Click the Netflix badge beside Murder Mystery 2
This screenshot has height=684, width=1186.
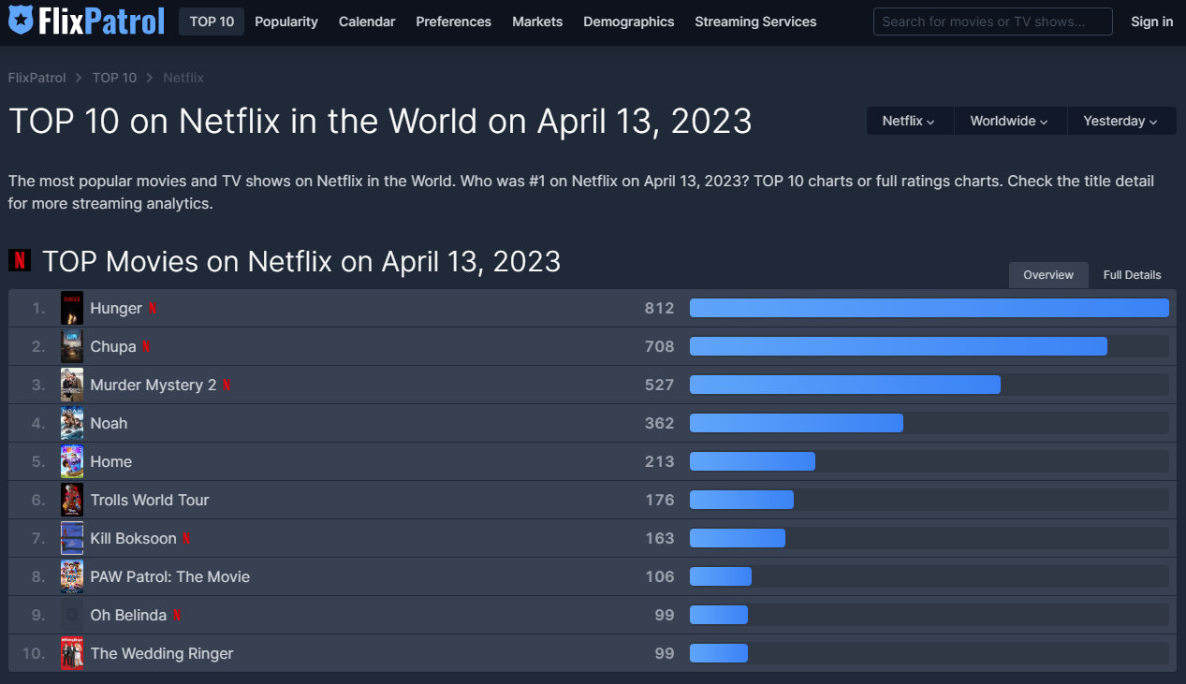point(227,385)
